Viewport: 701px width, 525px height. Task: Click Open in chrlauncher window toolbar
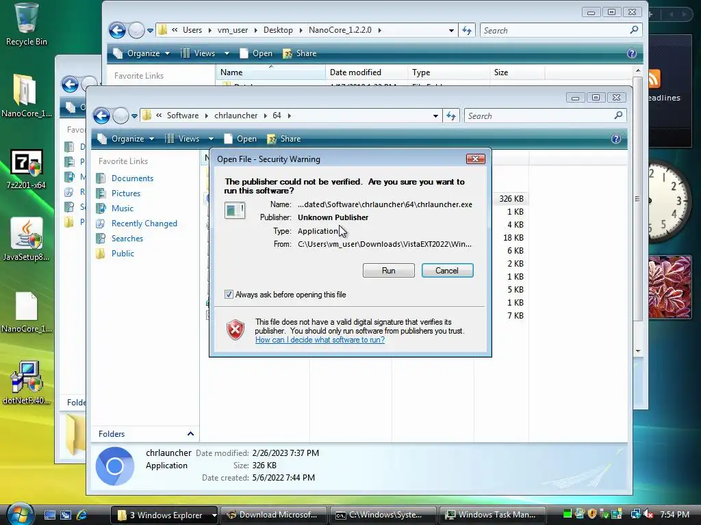(240, 139)
